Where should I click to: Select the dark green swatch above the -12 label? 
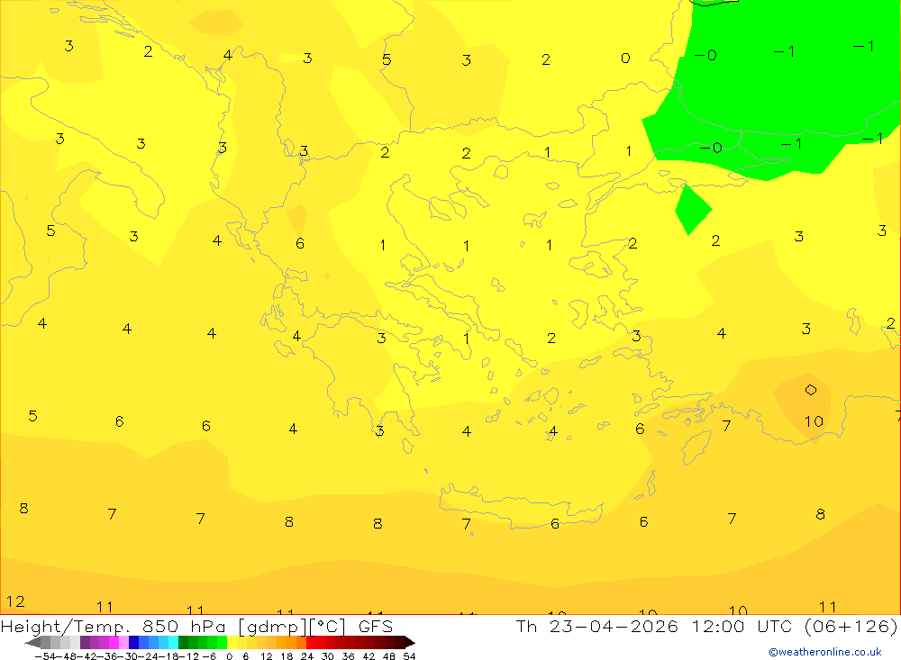[183, 642]
